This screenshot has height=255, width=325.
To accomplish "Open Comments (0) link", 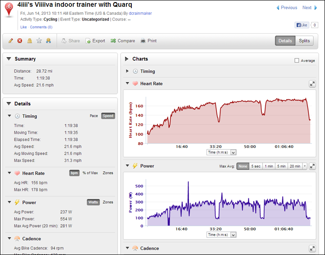I will coord(41,27).
